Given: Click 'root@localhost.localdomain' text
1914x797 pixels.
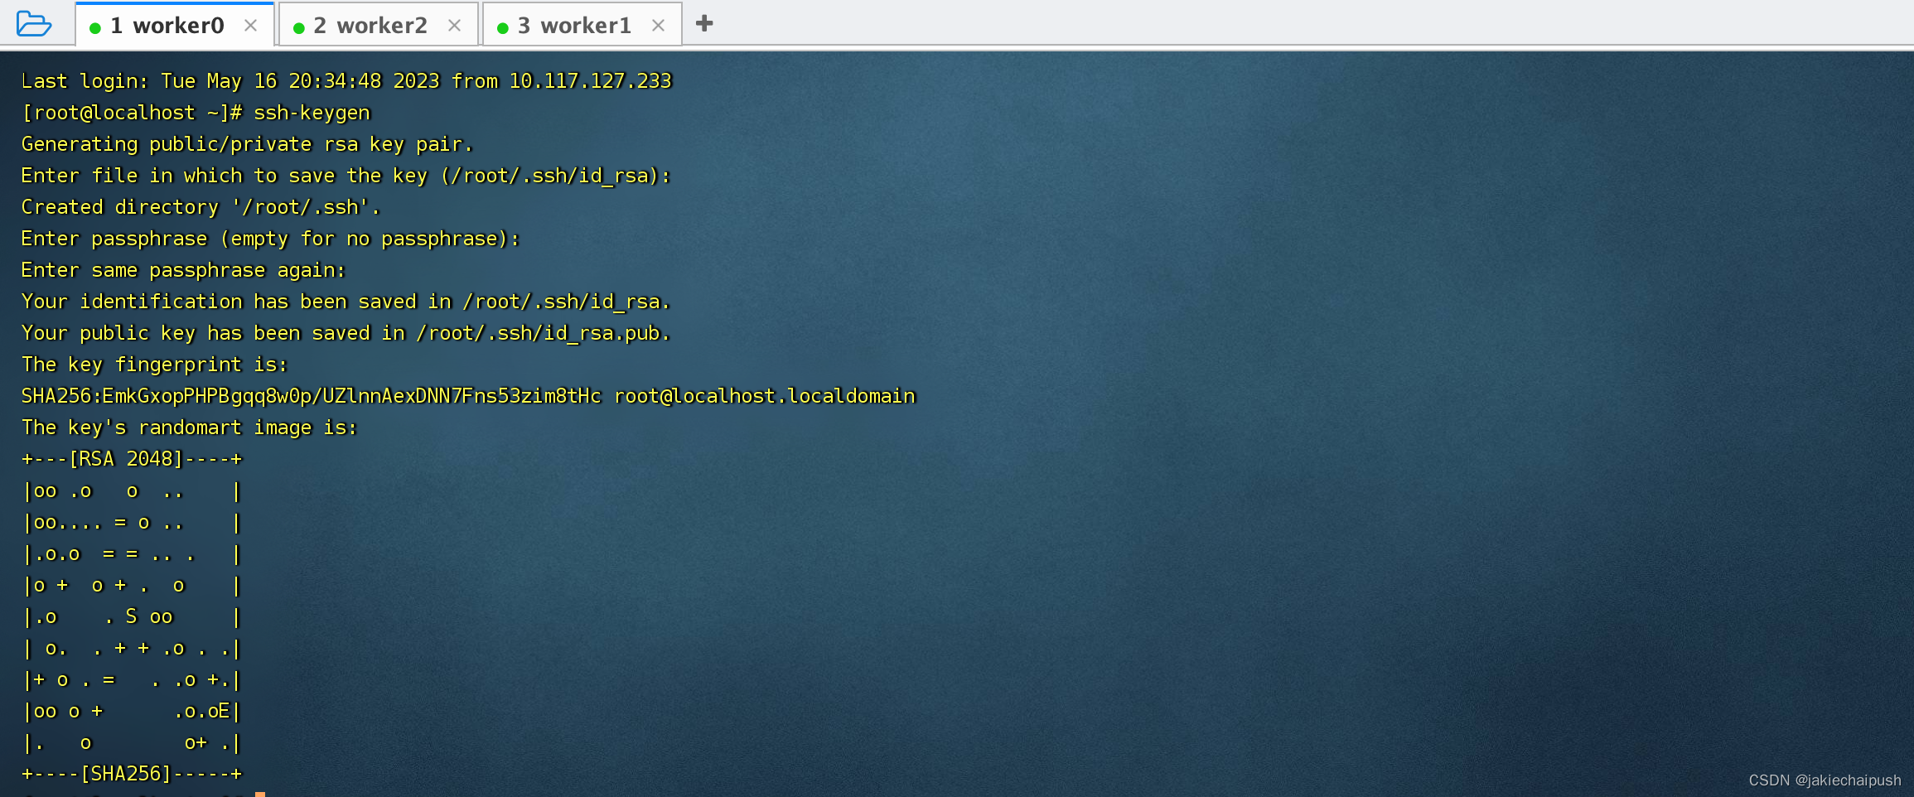Looking at the screenshot, I should 765,396.
